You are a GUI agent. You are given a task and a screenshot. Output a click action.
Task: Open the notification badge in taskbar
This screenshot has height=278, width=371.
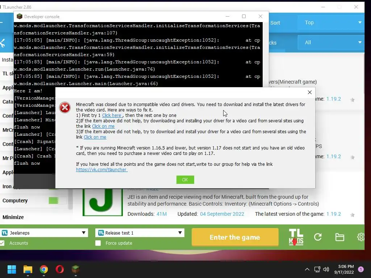tap(361, 269)
